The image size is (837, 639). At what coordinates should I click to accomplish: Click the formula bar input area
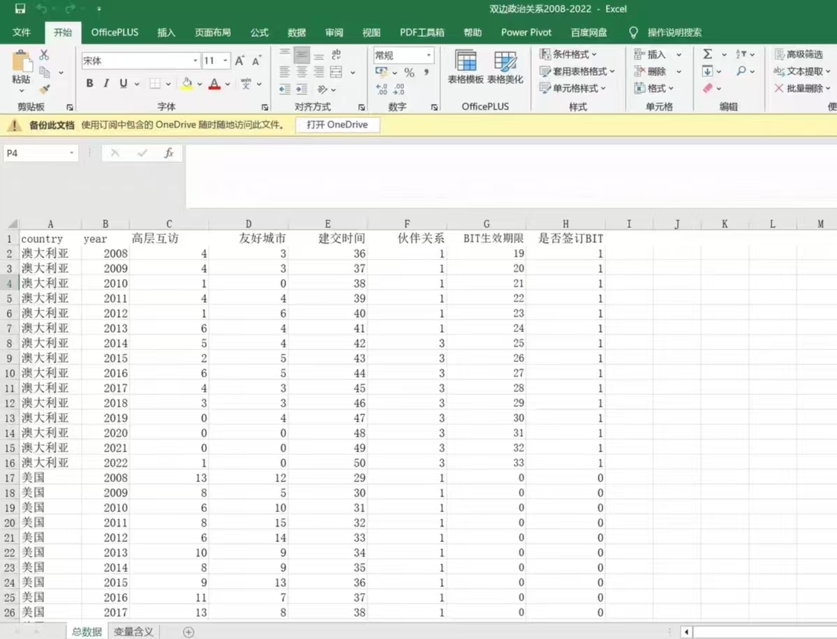(x=511, y=176)
